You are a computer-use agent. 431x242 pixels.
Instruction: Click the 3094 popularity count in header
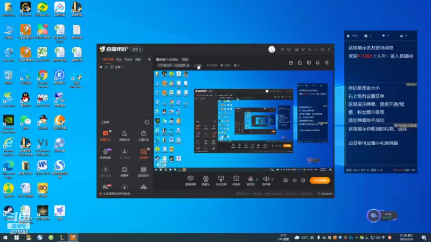point(225,65)
